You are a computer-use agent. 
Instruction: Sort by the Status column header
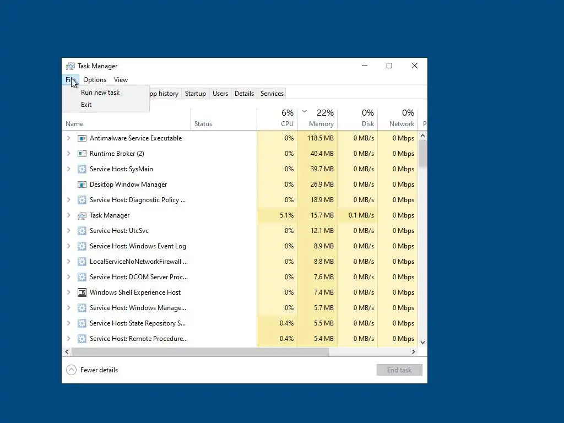224,119
